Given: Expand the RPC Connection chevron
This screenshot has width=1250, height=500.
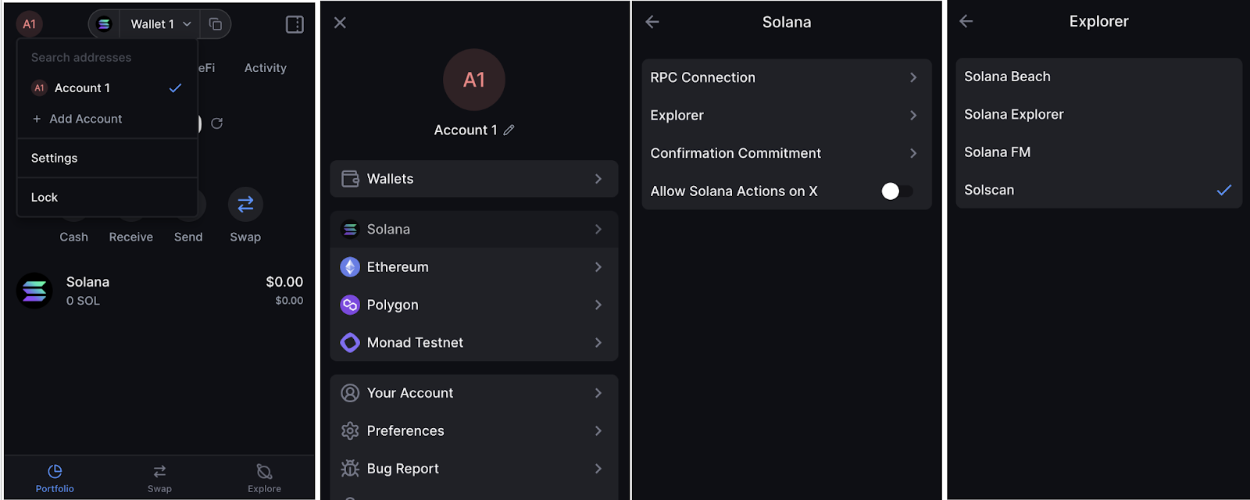Looking at the screenshot, I should coord(913,77).
